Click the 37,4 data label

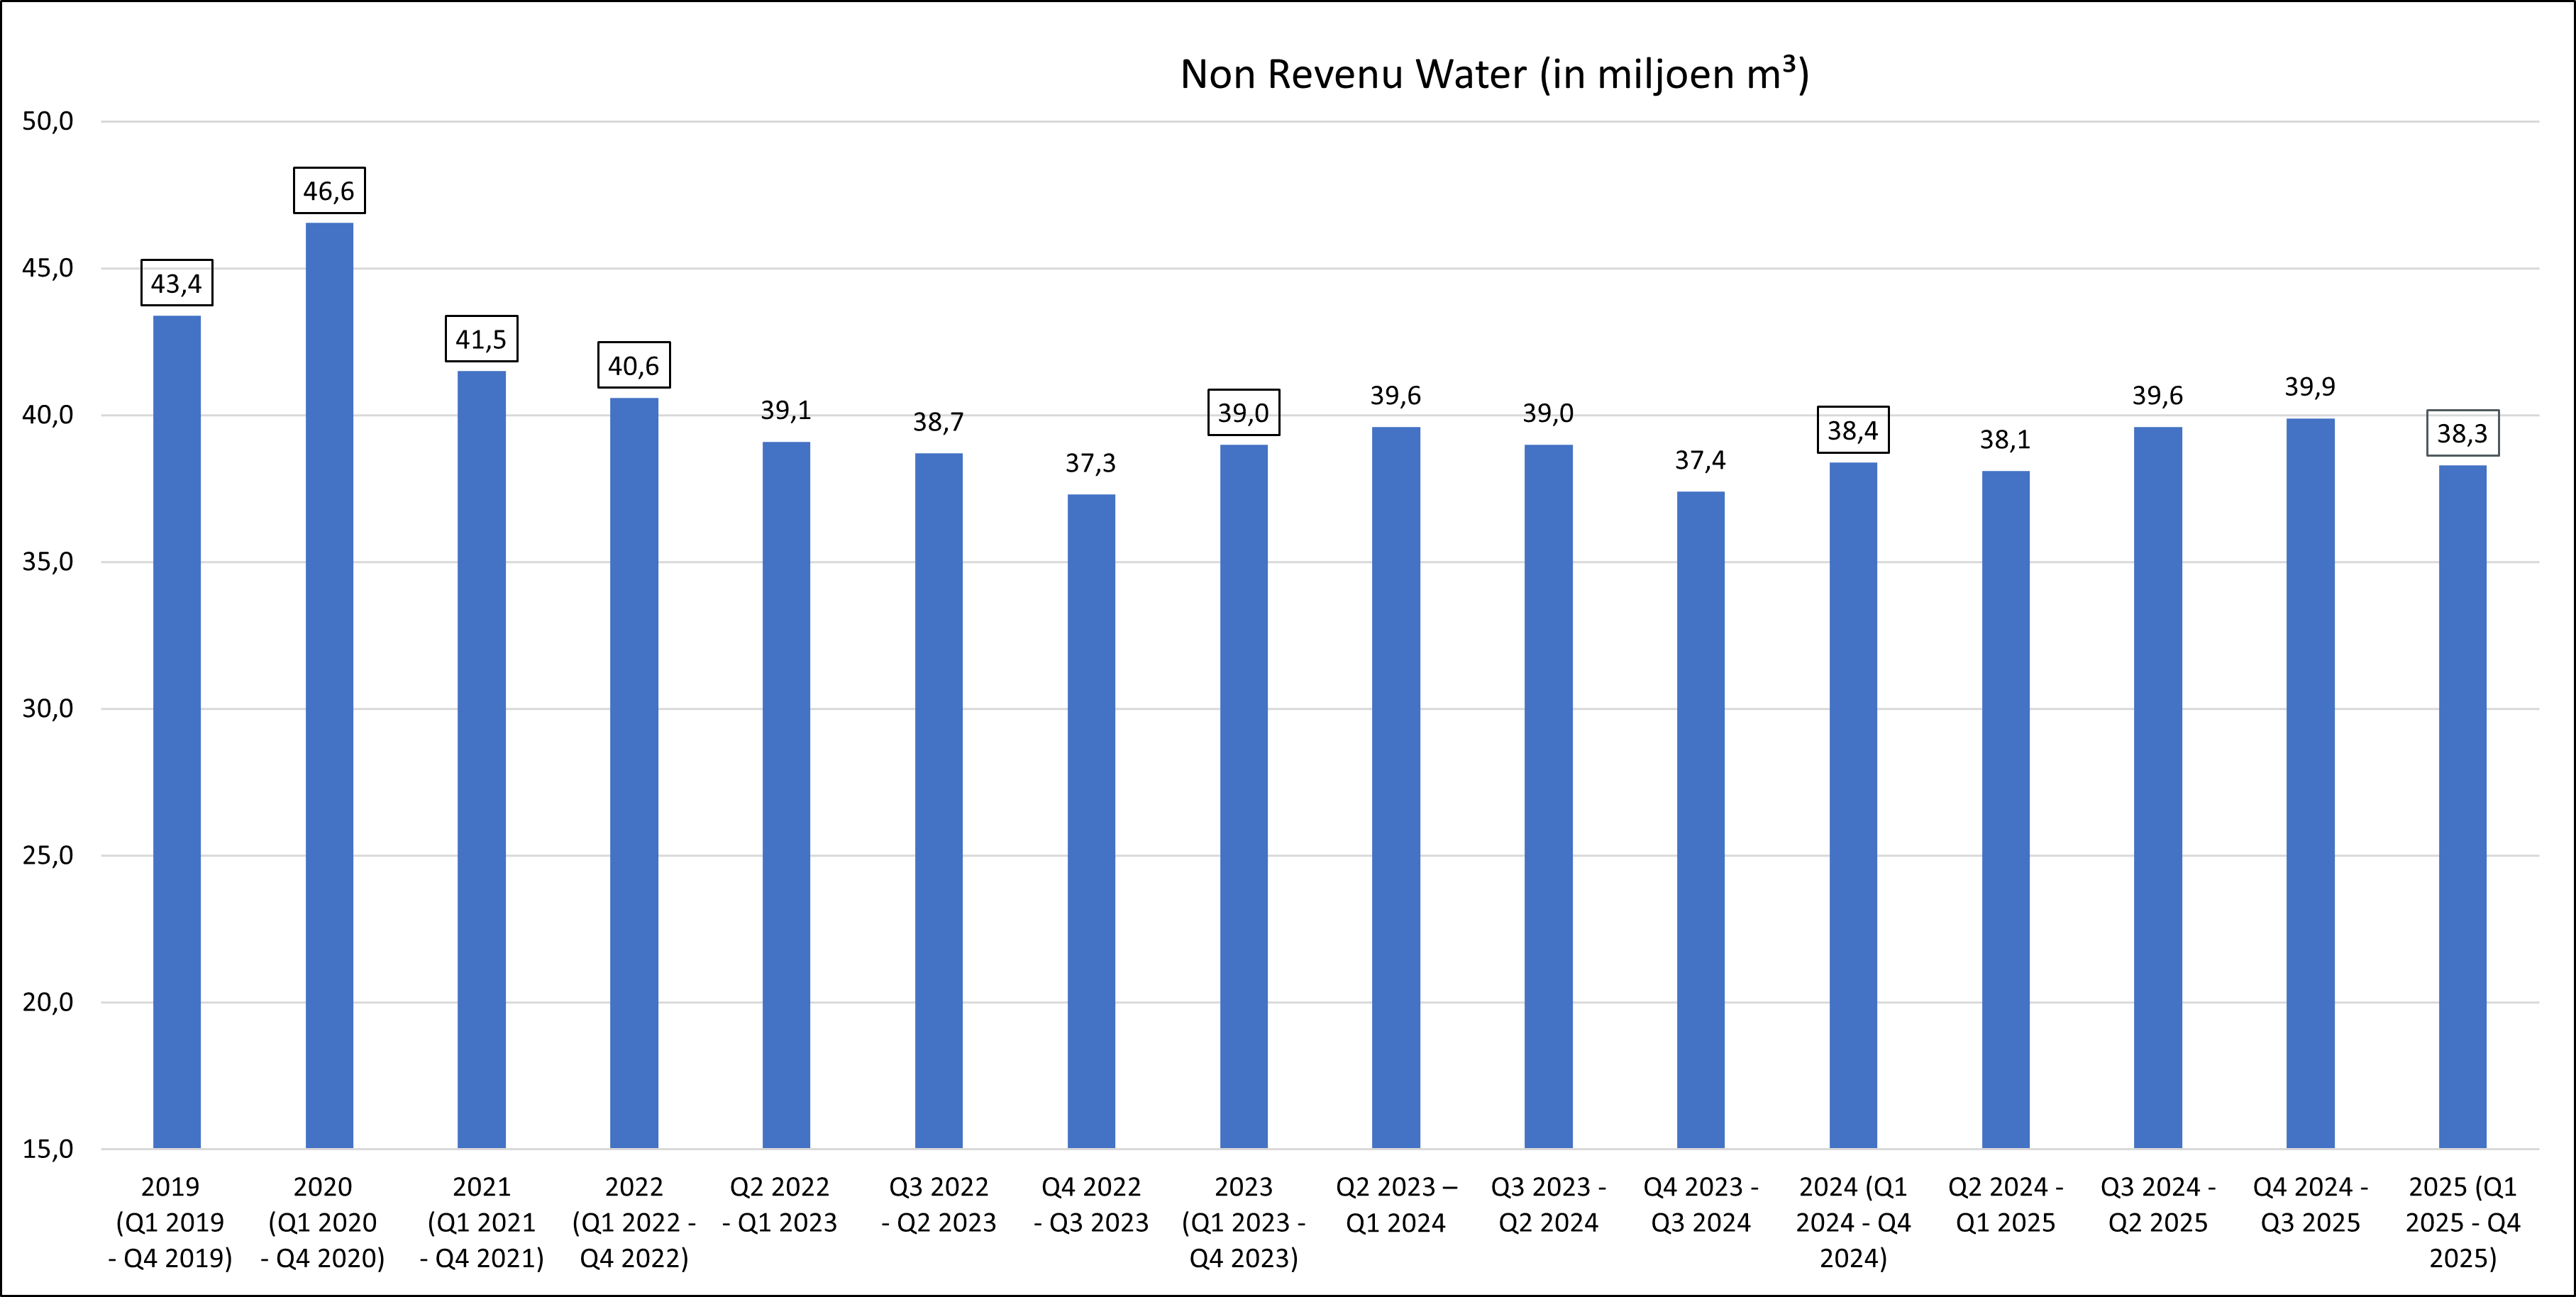[1700, 461]
